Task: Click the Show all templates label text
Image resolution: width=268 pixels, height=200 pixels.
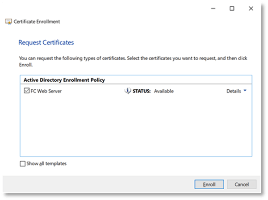Action: point(47,163)
